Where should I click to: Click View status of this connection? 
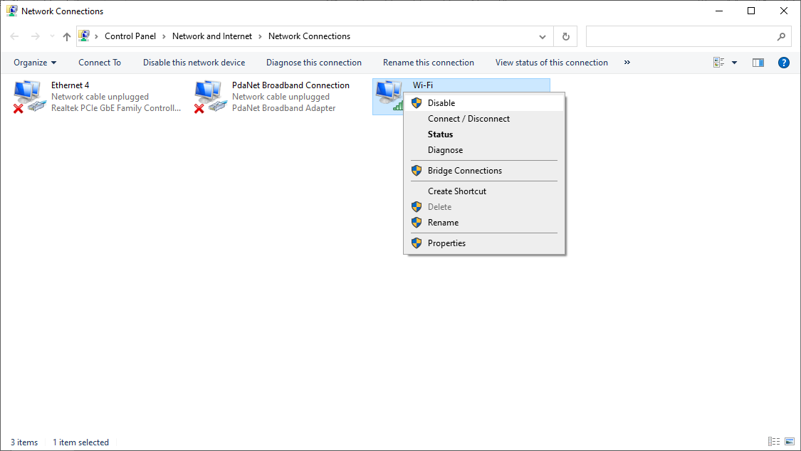pyautogui.click(x=552, y=62)
